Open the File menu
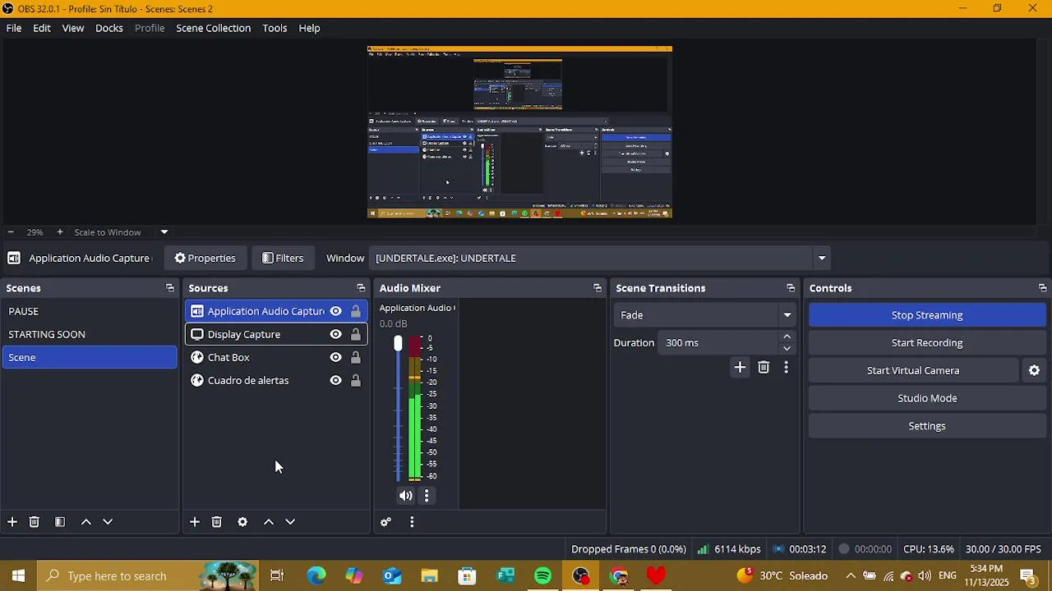The image size is (1052, 591). 14,28
